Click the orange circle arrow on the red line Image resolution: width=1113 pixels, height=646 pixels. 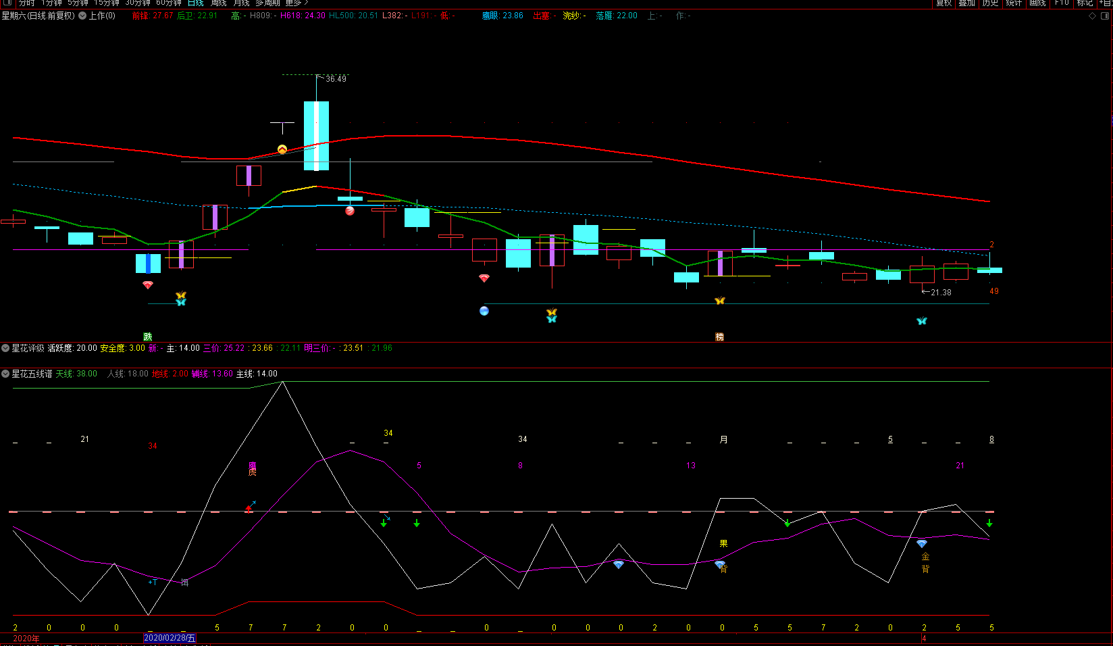(x=282, y=149)
